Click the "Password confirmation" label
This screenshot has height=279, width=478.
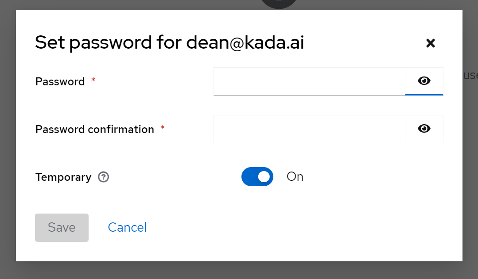click(x=94, y=130)
